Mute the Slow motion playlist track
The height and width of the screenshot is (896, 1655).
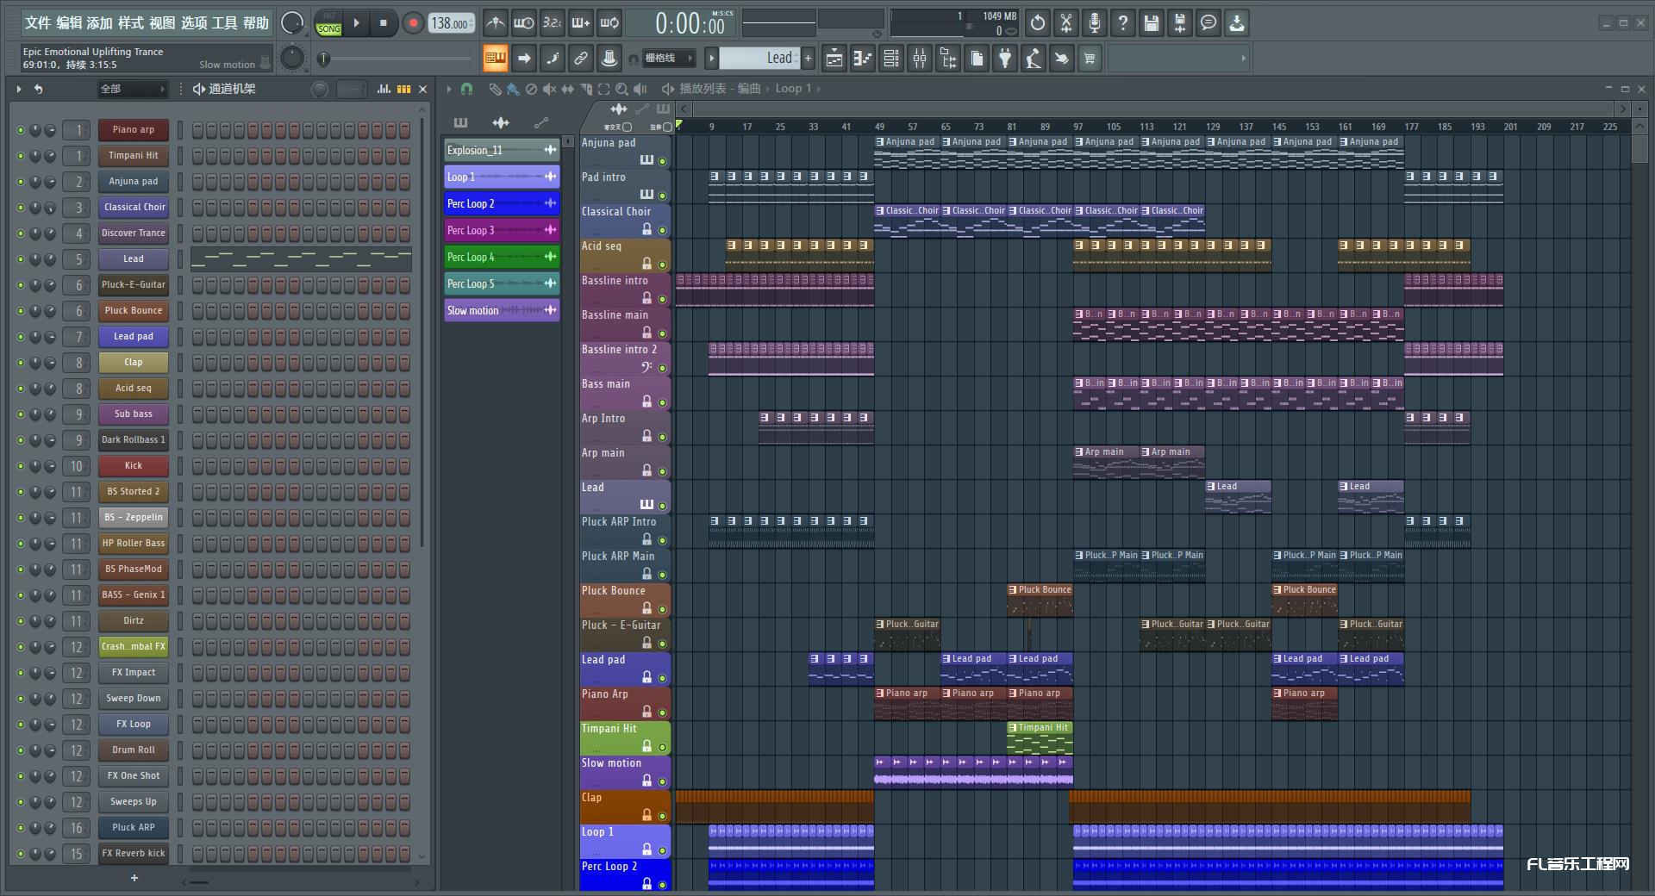click(x=663, y=781)
